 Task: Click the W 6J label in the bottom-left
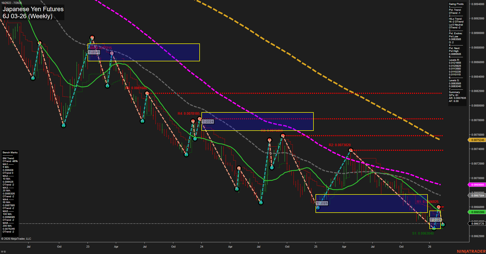(x=4, y=251)
